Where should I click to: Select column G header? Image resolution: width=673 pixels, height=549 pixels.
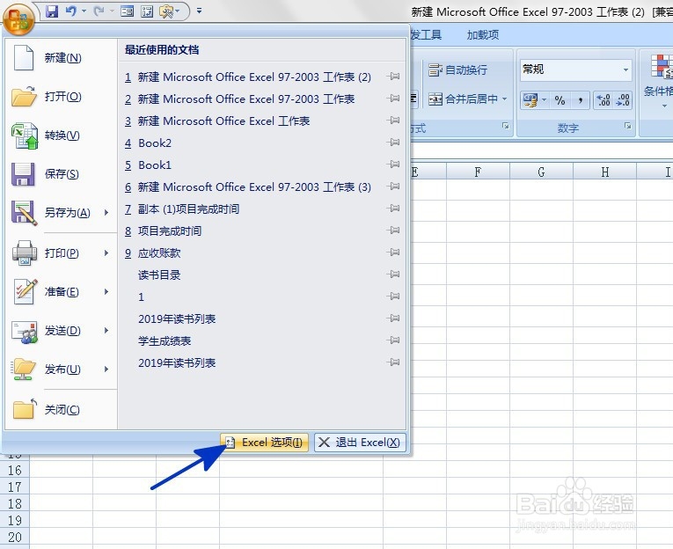click(542, 172)
